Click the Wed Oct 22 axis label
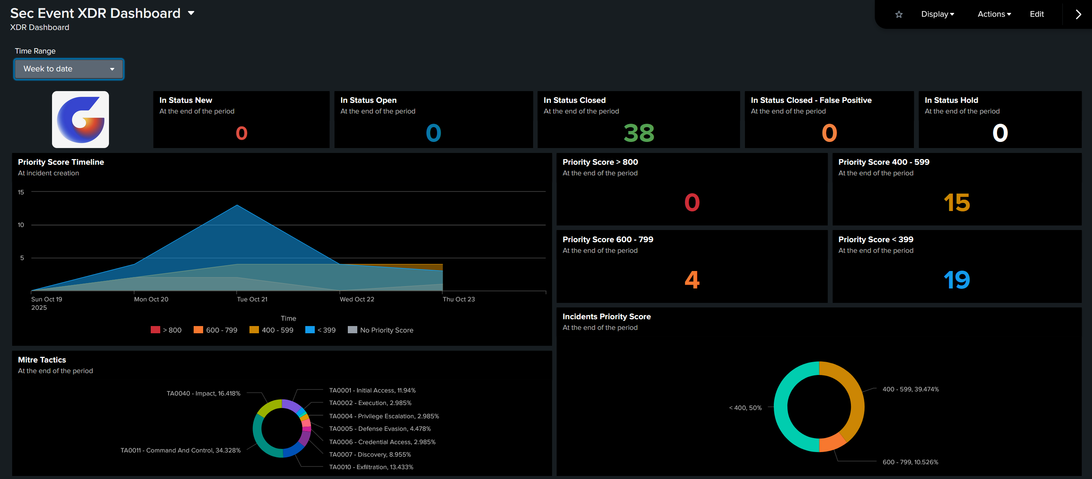The height and width of the screenshot is (479, 1092). pyautogui.click(x=357, y=299)
